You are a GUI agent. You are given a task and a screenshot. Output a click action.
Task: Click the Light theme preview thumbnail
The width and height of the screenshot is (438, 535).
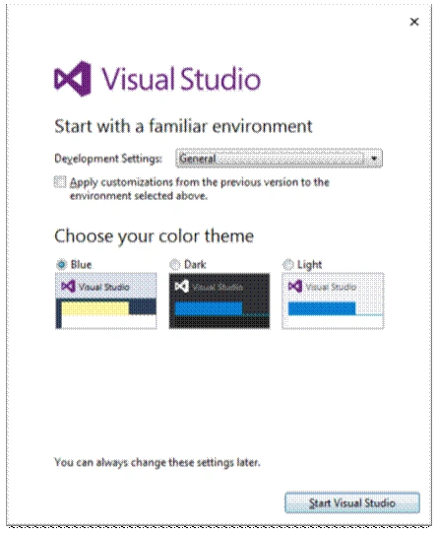[333, 301]
